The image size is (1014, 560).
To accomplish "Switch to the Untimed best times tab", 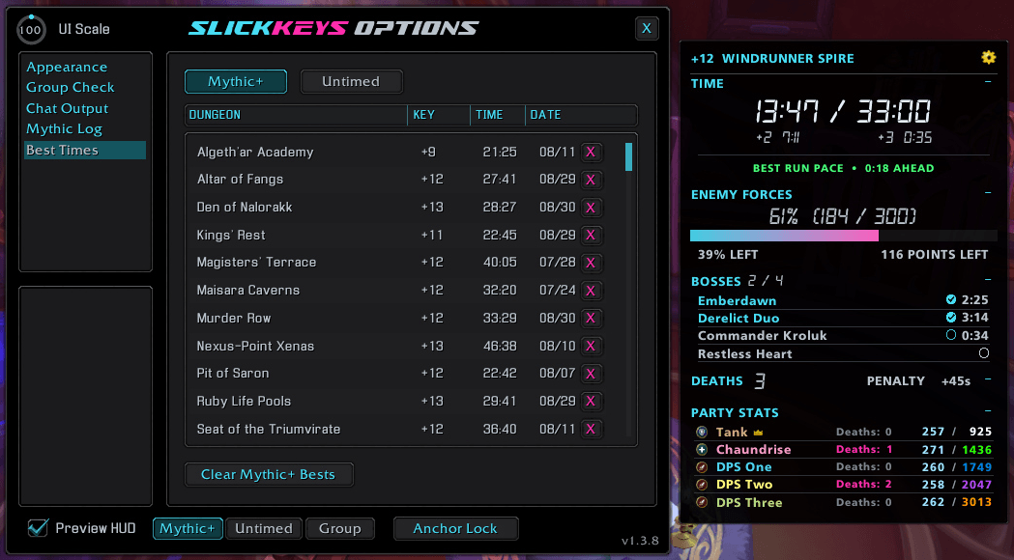I will [x=351, y=81].
